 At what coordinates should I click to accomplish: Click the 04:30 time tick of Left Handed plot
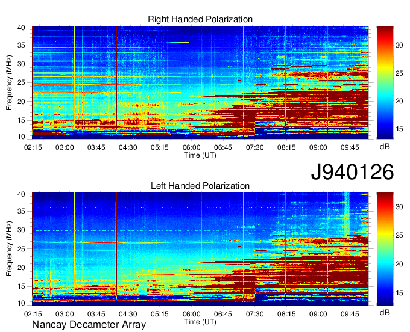[x=128, y=314]
